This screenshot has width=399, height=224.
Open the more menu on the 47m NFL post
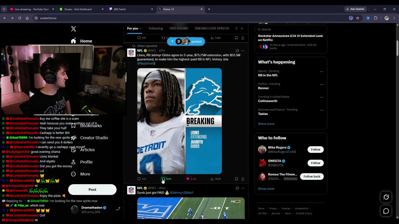point(243,50)
